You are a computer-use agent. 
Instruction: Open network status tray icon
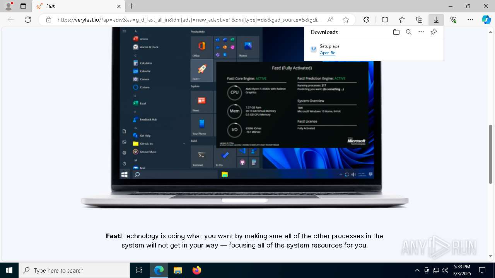coord(436,270)
